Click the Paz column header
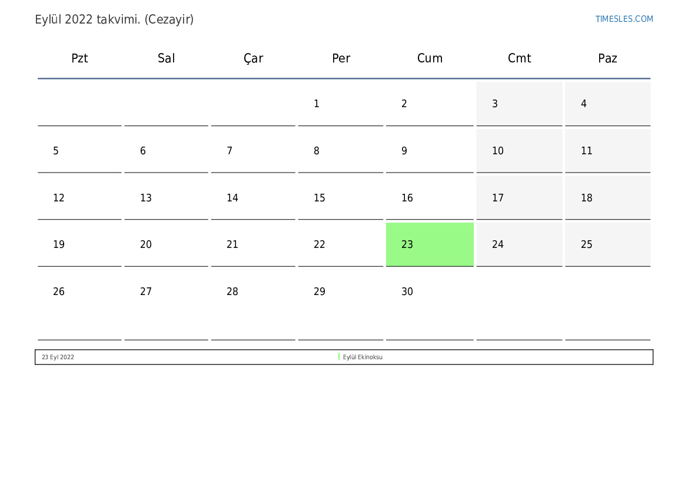The height and width of the screenshot is (487, 688). 607,58
